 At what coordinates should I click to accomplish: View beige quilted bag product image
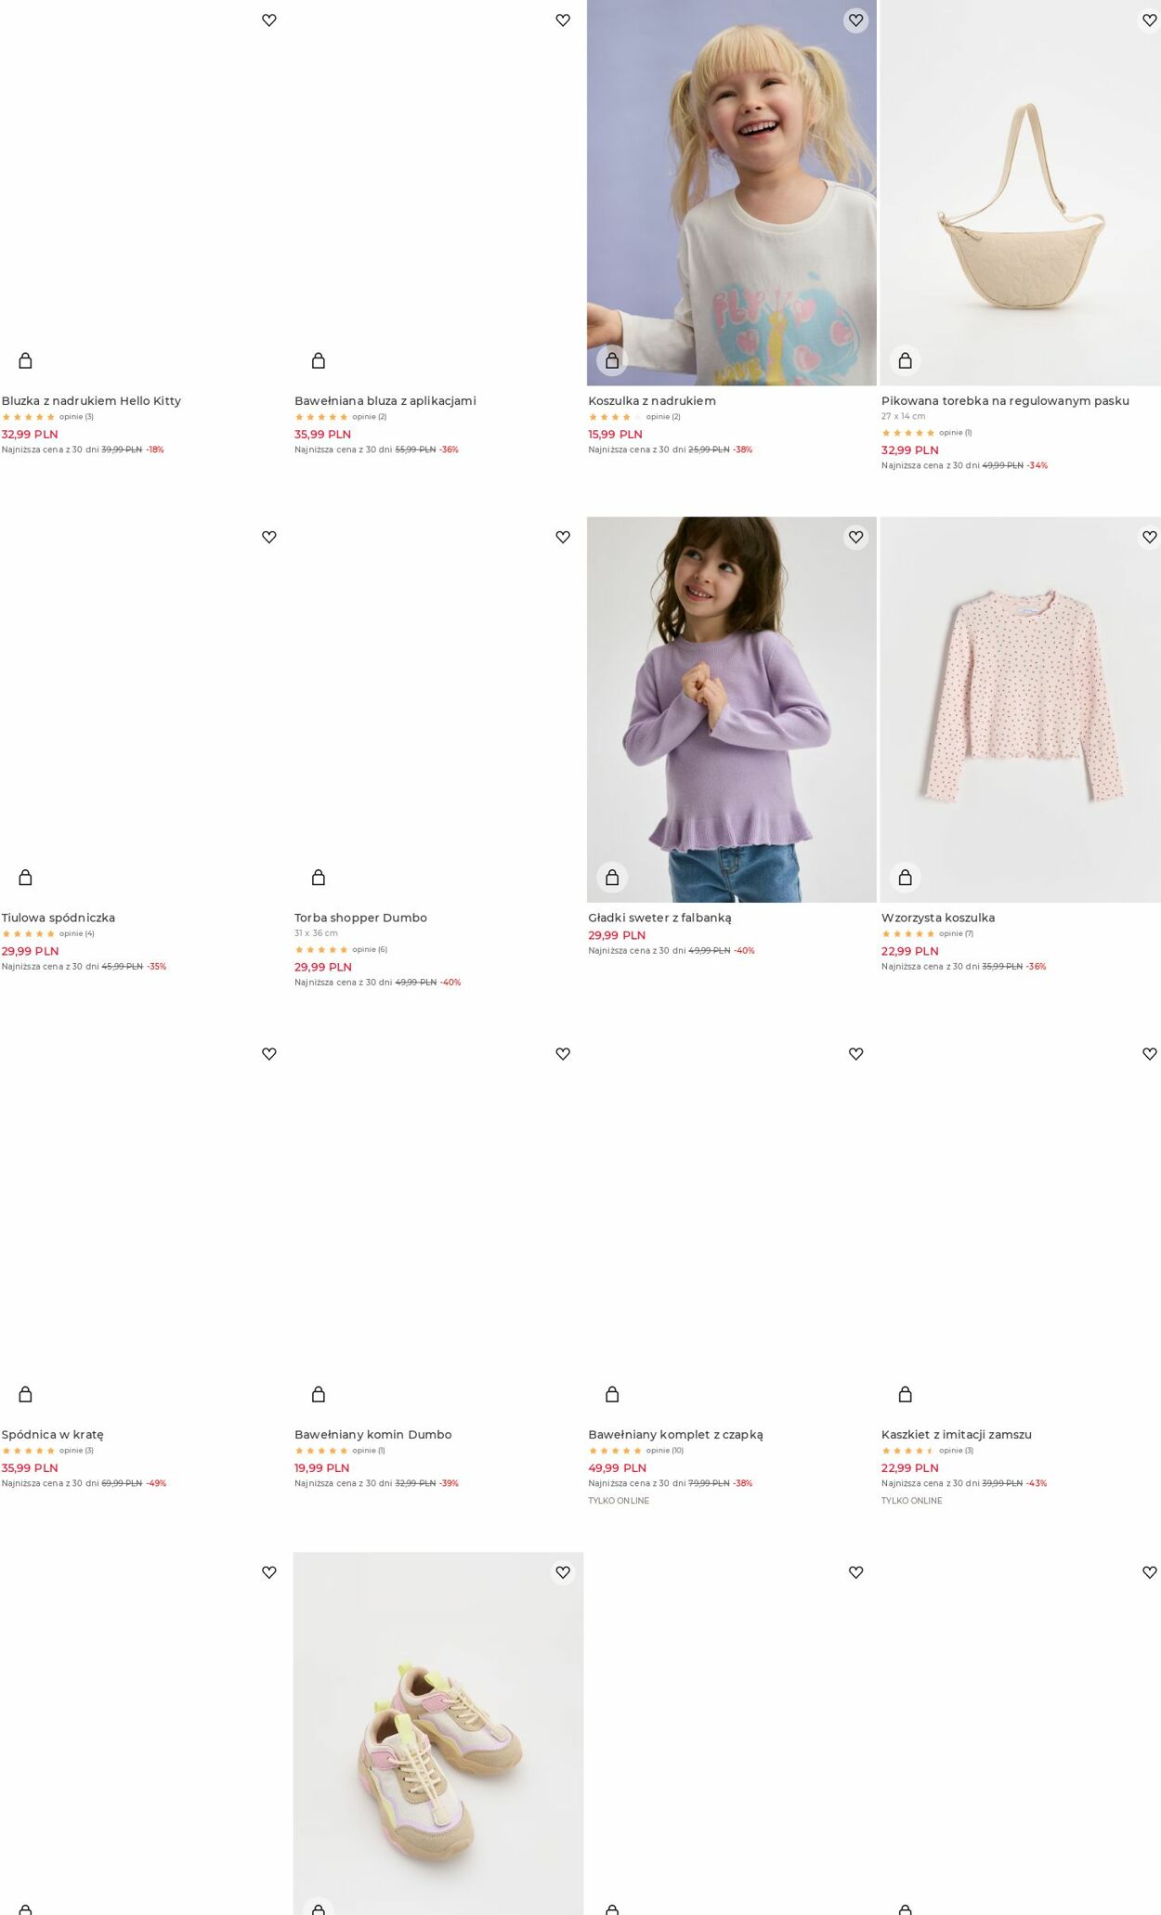click(x=1021, y=192)
